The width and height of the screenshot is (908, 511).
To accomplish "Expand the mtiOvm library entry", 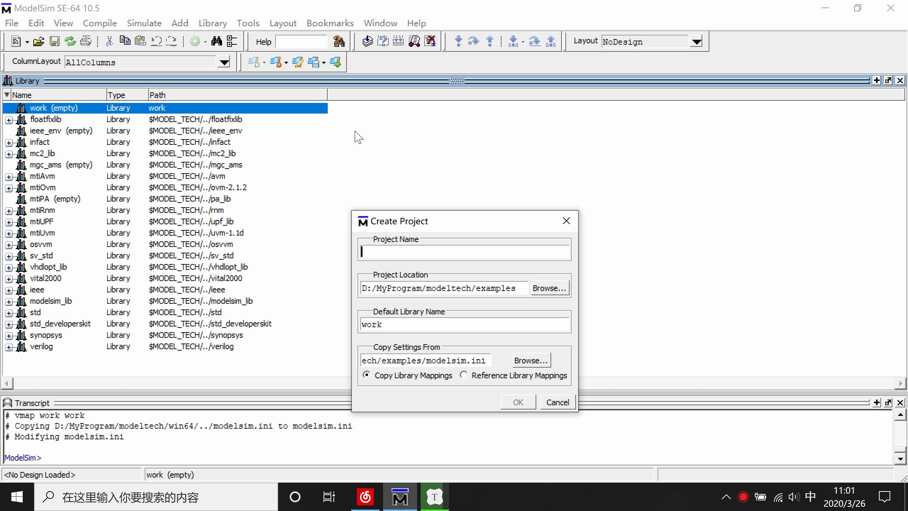I will coord(9,187).
